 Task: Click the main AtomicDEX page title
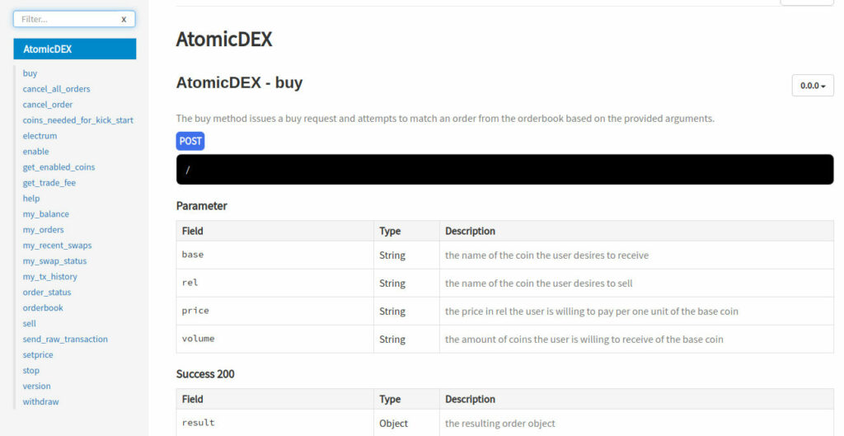point(224,40)
